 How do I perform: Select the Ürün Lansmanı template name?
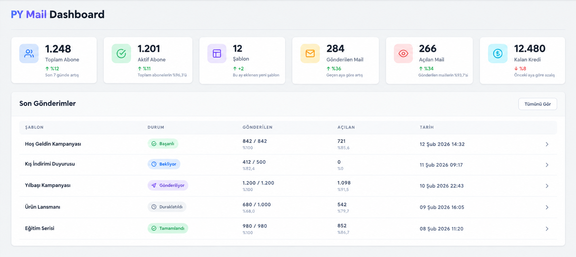(x=43, y=207)
